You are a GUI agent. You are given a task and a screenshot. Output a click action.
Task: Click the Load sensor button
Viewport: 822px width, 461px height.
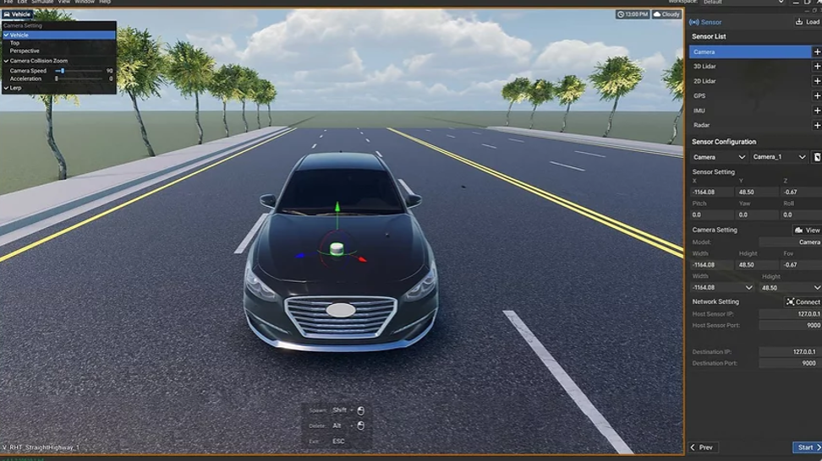[x=807, y=22]
